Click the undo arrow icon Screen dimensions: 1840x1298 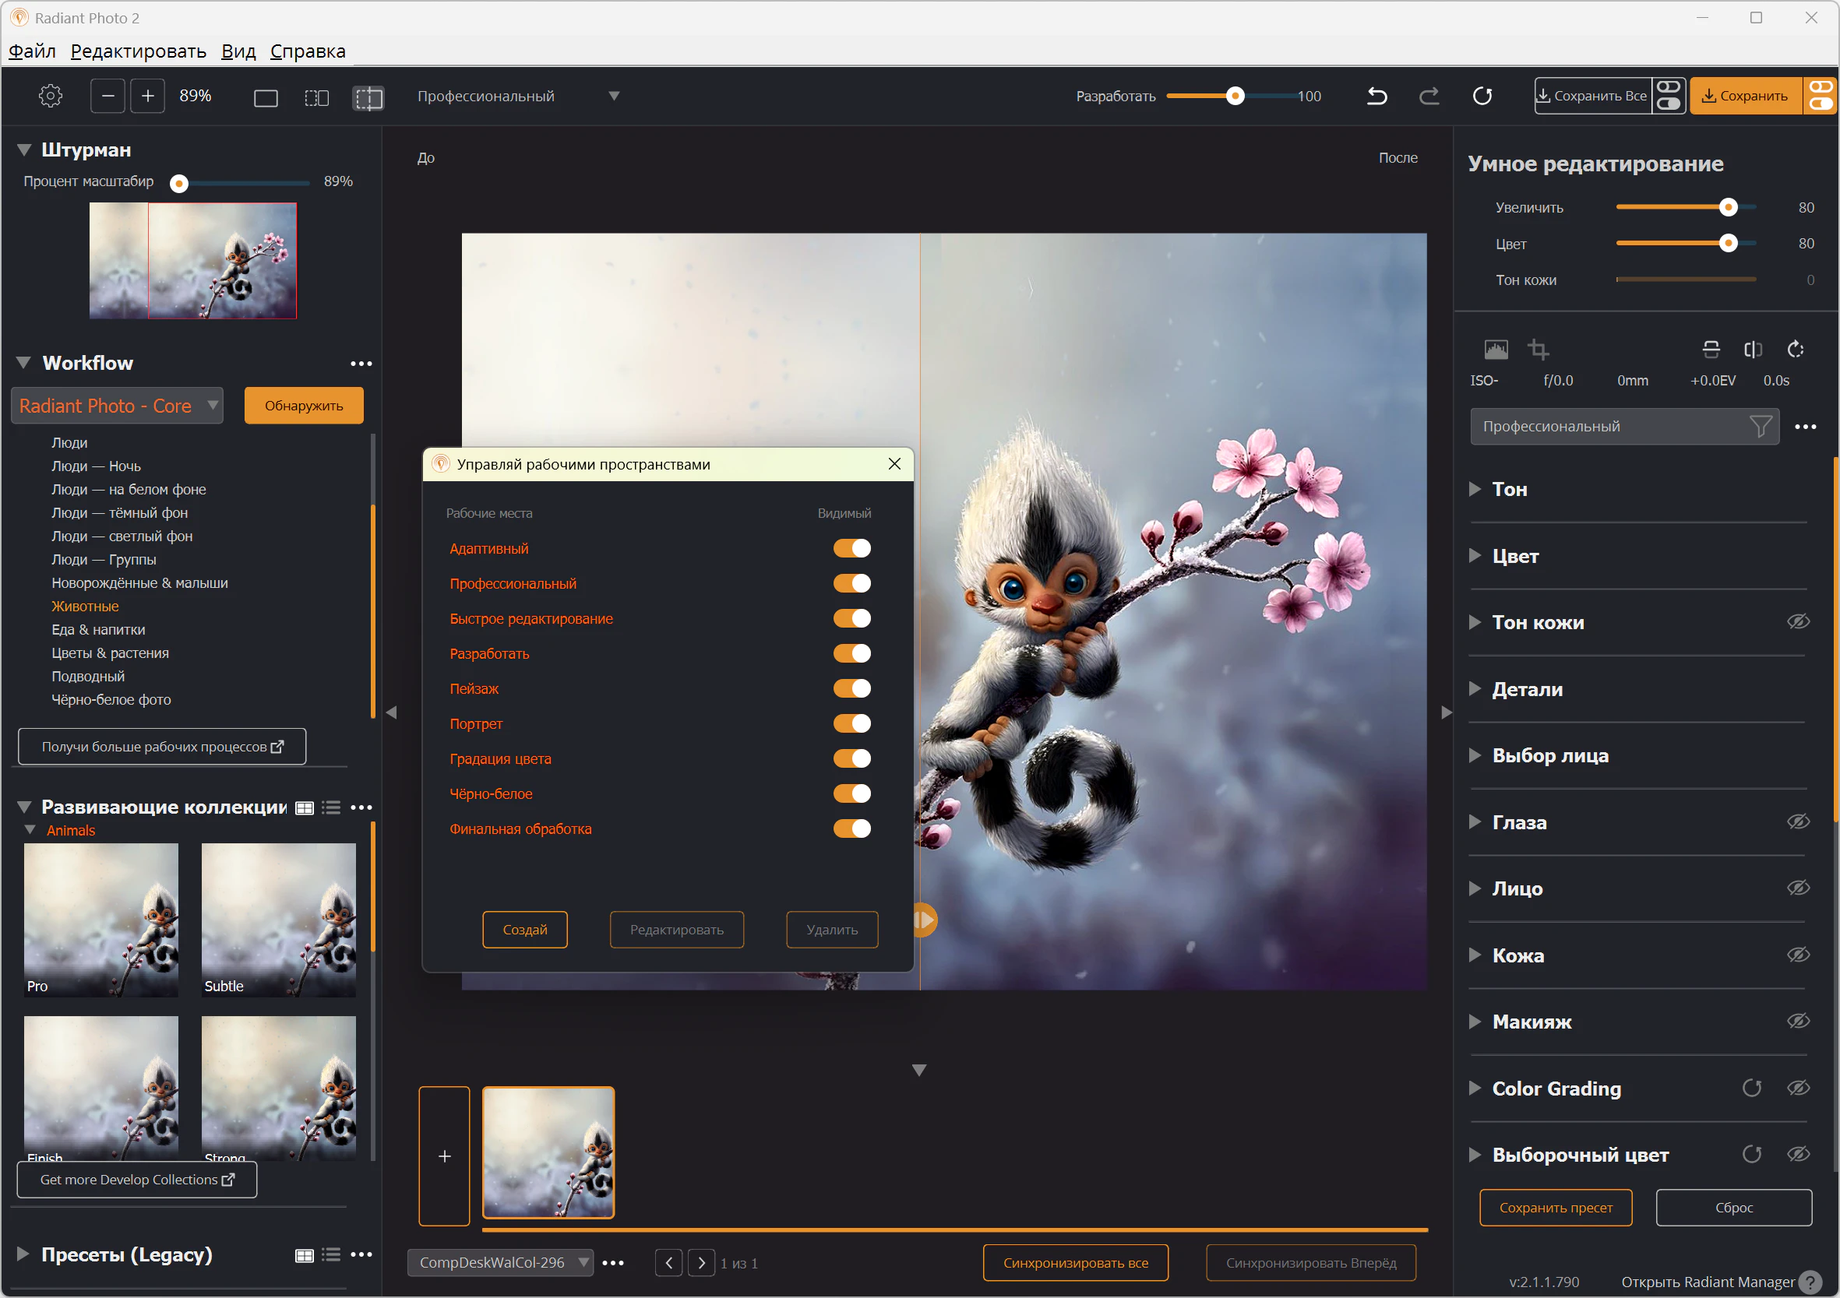1376,96
